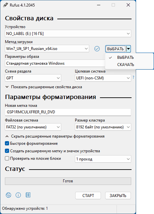Screen dimensions: 154x214
Task: Open the log viewer icon
Action: (28, 195)
